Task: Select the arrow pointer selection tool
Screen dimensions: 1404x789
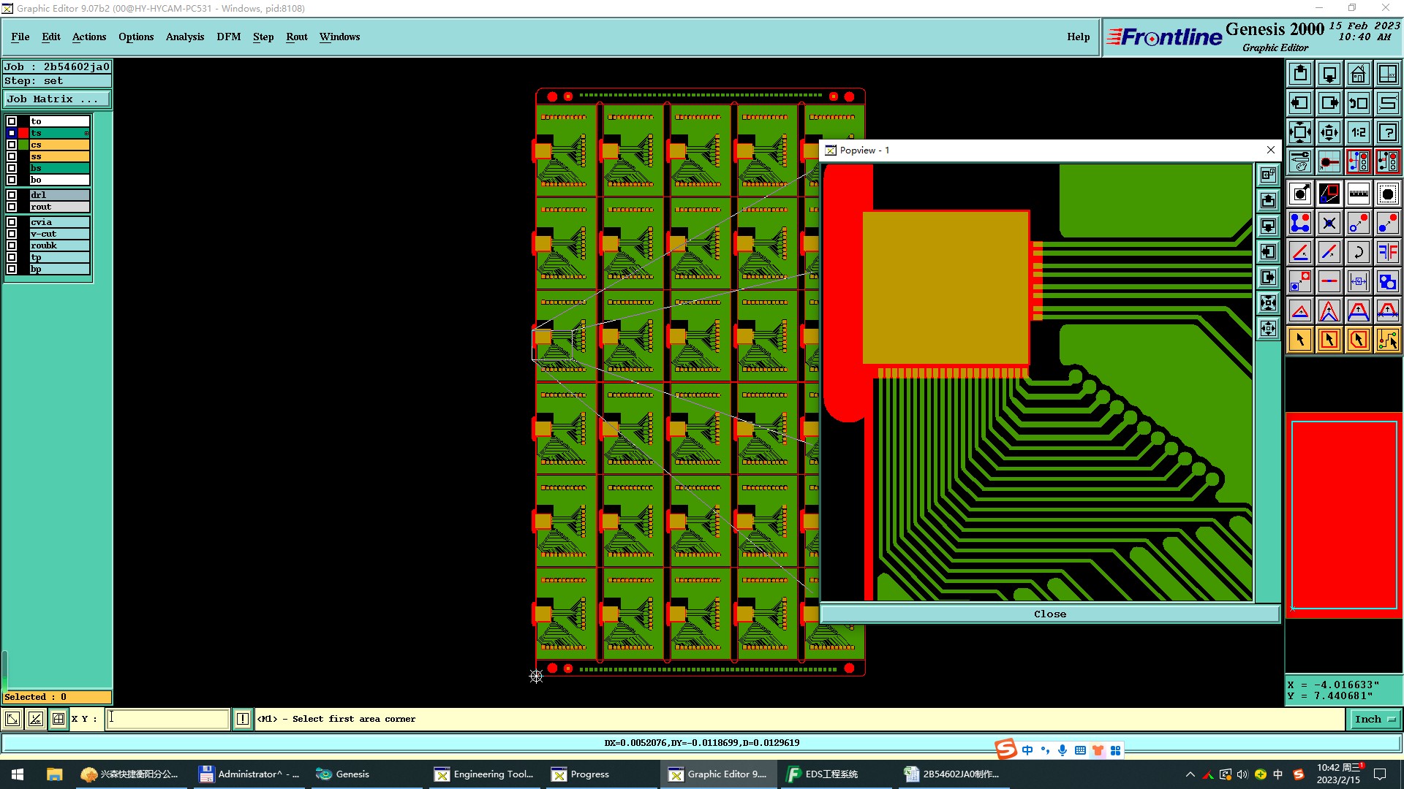Action: pos(1300,340)
